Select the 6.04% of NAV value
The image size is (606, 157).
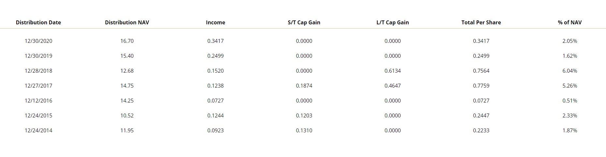pos(570,71)
